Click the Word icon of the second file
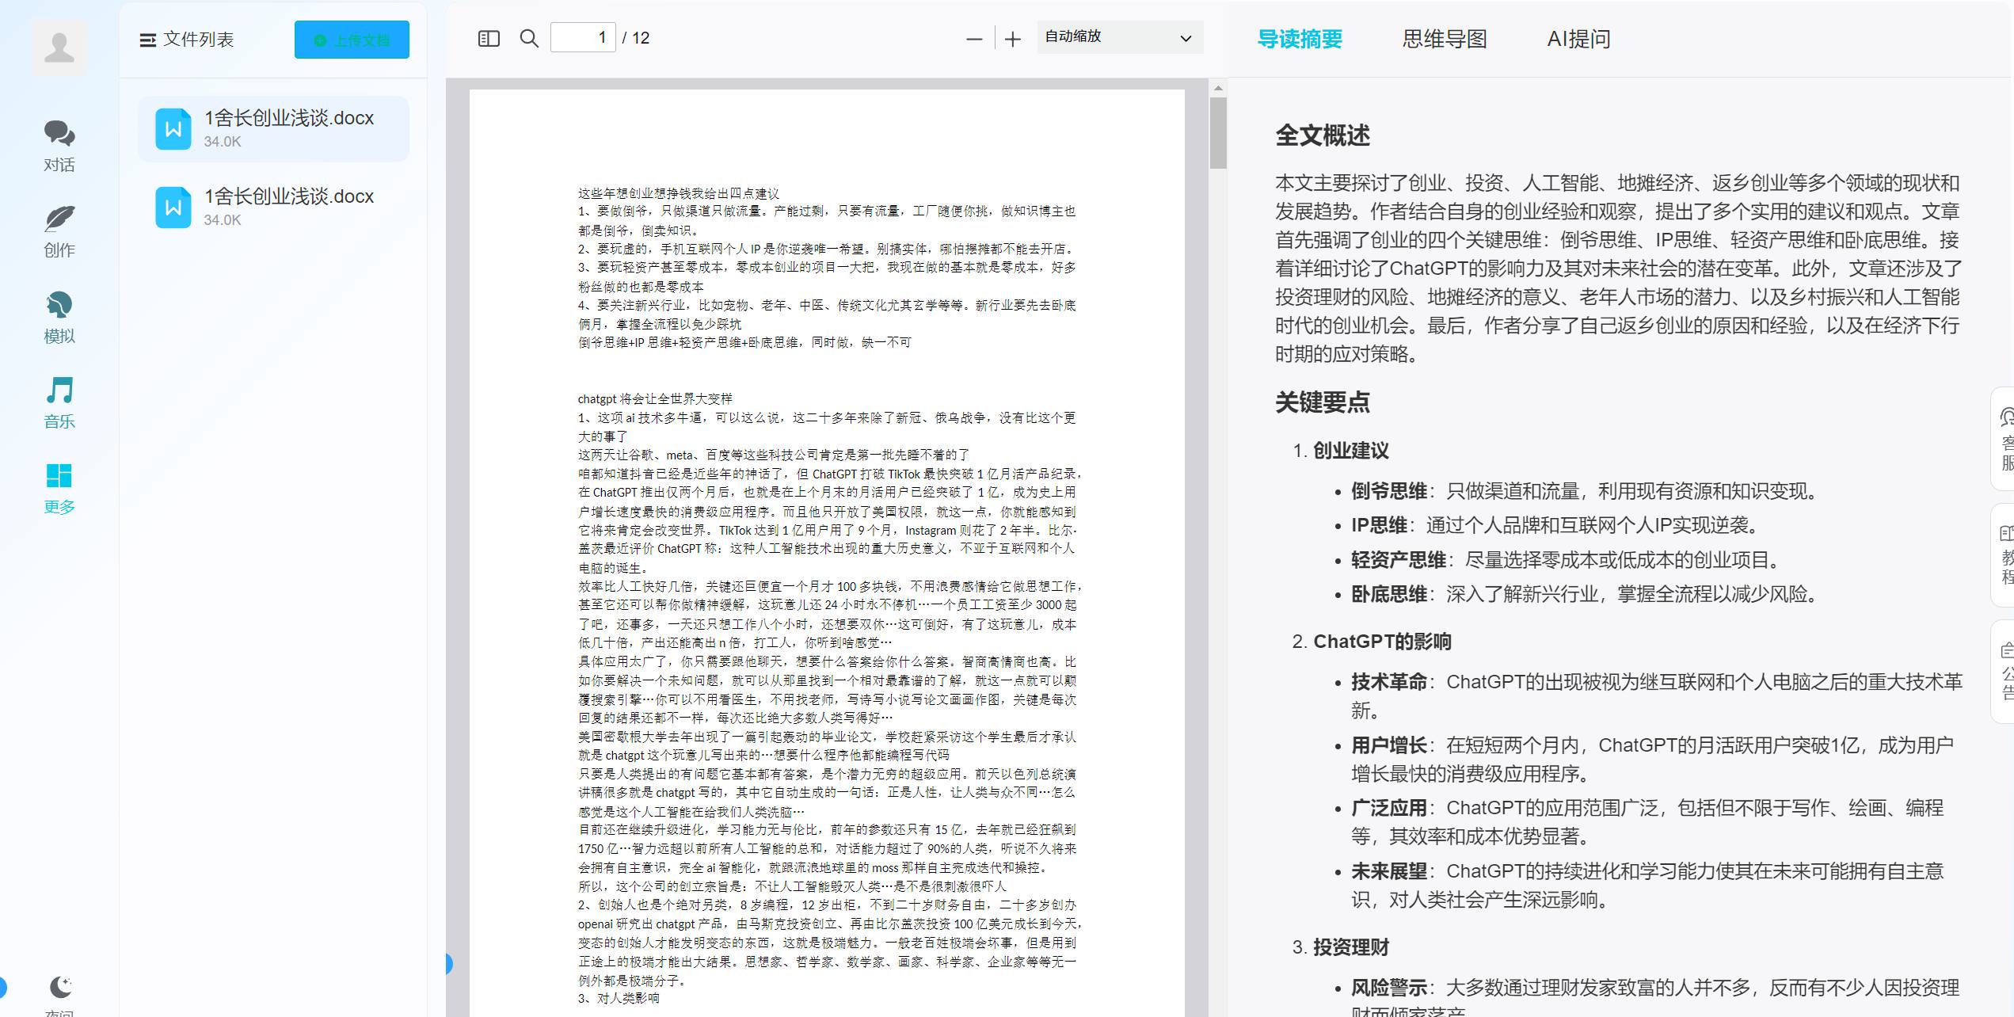 [x=173, y=208]
